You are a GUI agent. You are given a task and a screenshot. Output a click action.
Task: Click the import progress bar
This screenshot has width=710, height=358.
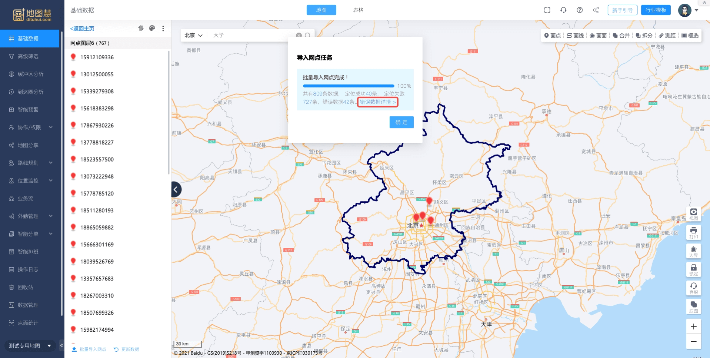click(349, 86)
